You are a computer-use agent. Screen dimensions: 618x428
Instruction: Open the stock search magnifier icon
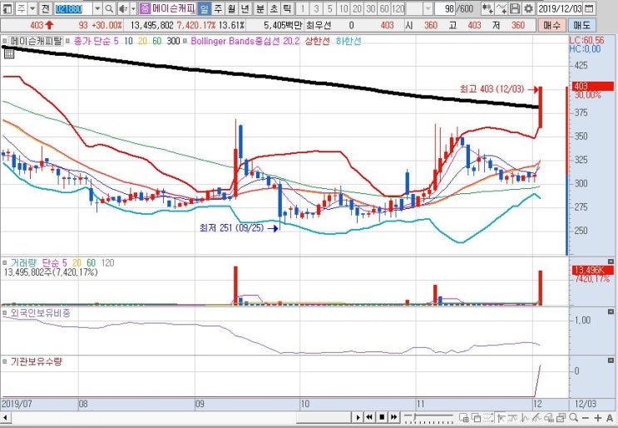[x=110, y=8]
